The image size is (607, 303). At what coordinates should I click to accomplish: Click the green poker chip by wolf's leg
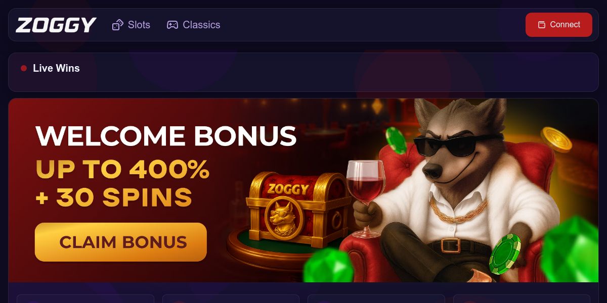click(504, 254)
